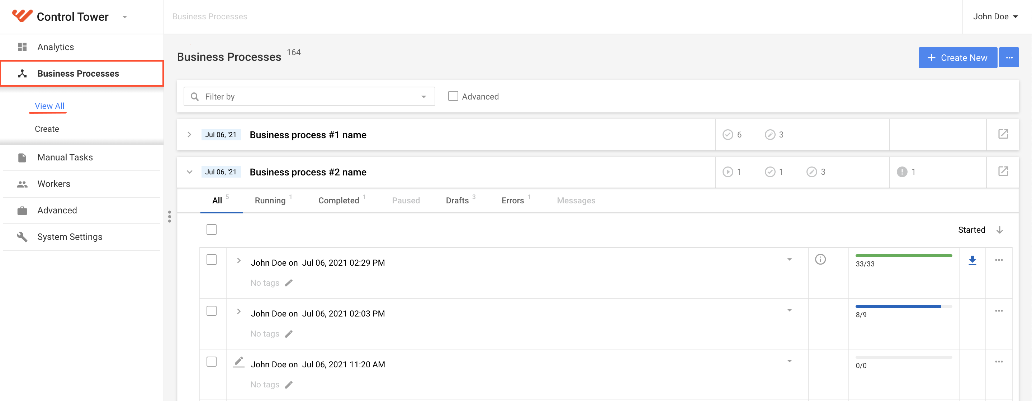Expand the 02:03 PM run details
The image size is (1032, 401).
coord(238,311)
